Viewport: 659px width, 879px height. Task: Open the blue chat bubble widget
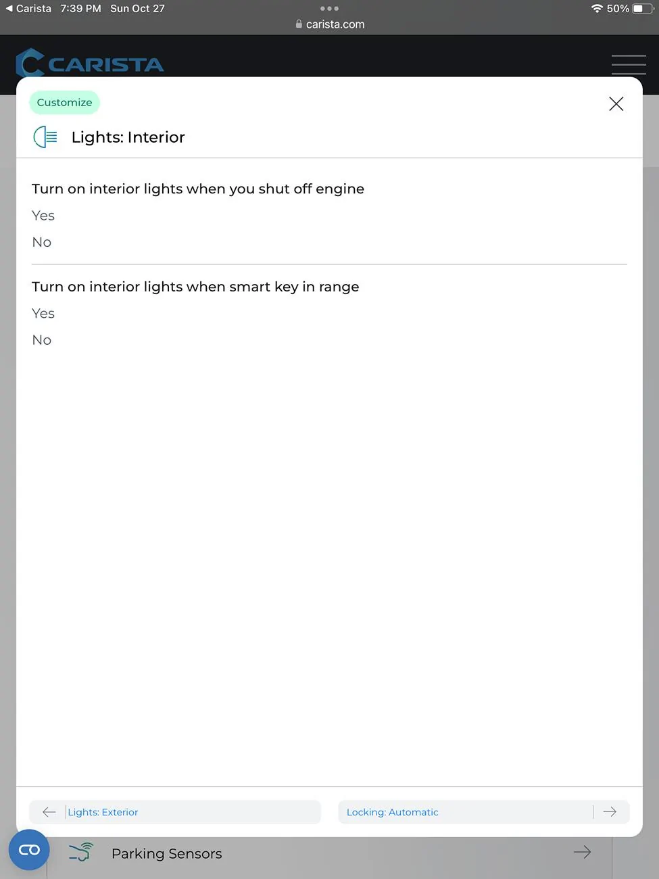(x=29, y=850)
